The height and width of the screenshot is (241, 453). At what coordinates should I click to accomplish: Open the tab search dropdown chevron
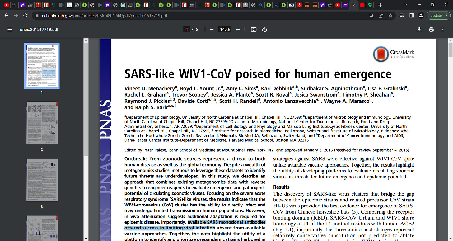click(405, 5)
